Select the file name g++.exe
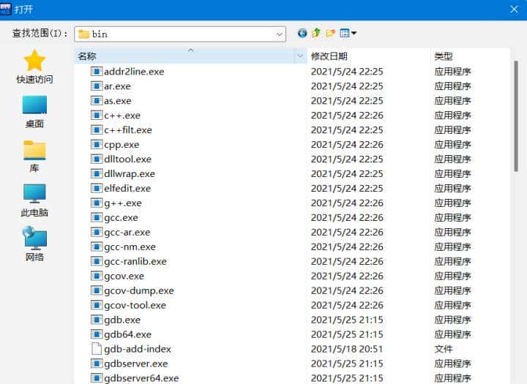 pyautogui.click(x=123, y=203)
